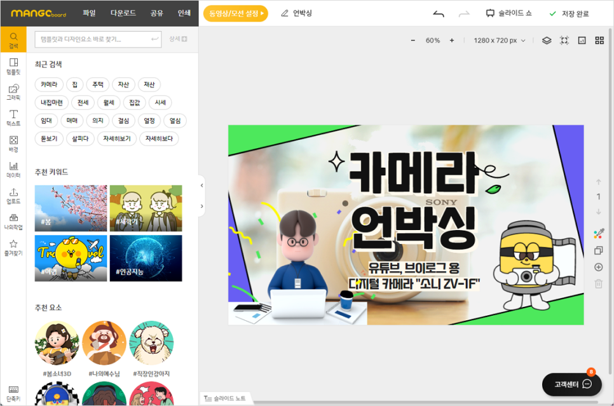Zoom out with the minus icon
Image resolution: width=614 pixels, height=406 pixels.
(x=413, y=40)
